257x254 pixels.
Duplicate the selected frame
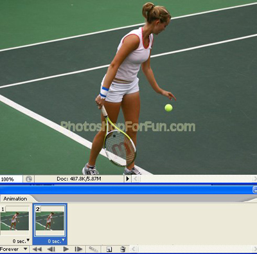pos(109,249)
